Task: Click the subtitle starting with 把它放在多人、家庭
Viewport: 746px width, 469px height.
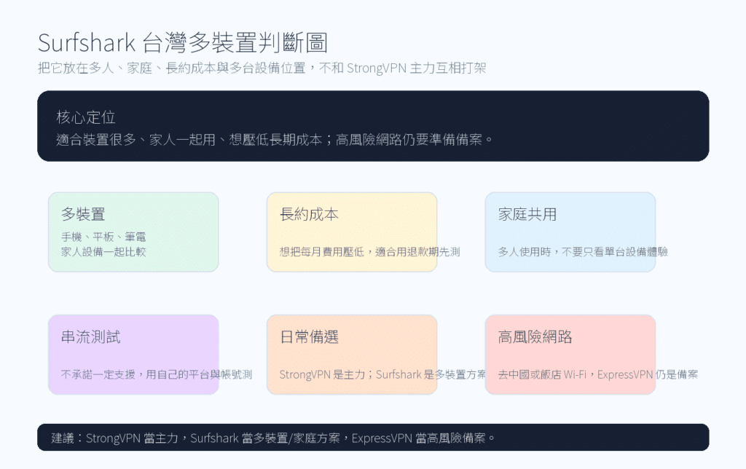Action: coord(262,68)
